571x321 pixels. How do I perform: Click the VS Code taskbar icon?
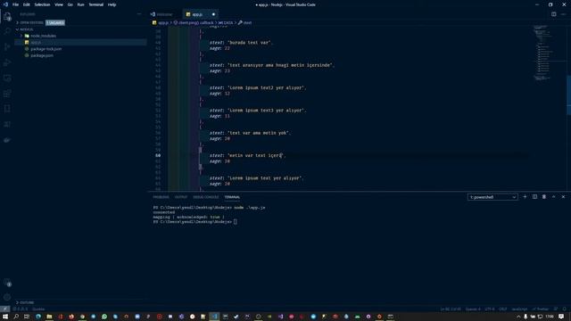(x=214, y=317)
